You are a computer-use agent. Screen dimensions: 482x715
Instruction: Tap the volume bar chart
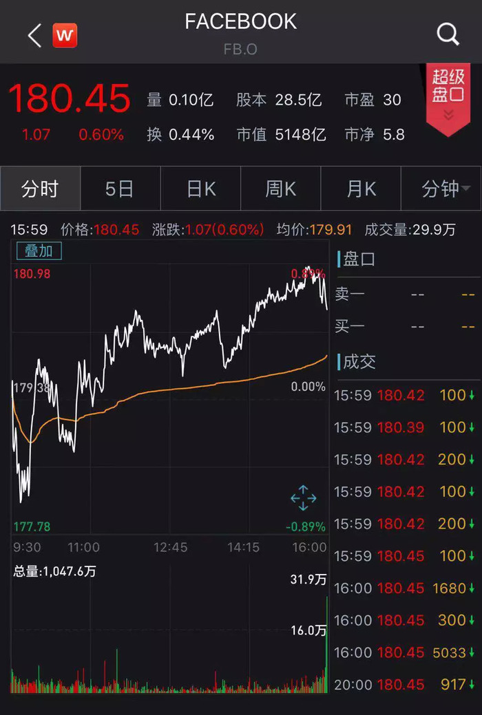coord(170,629)
